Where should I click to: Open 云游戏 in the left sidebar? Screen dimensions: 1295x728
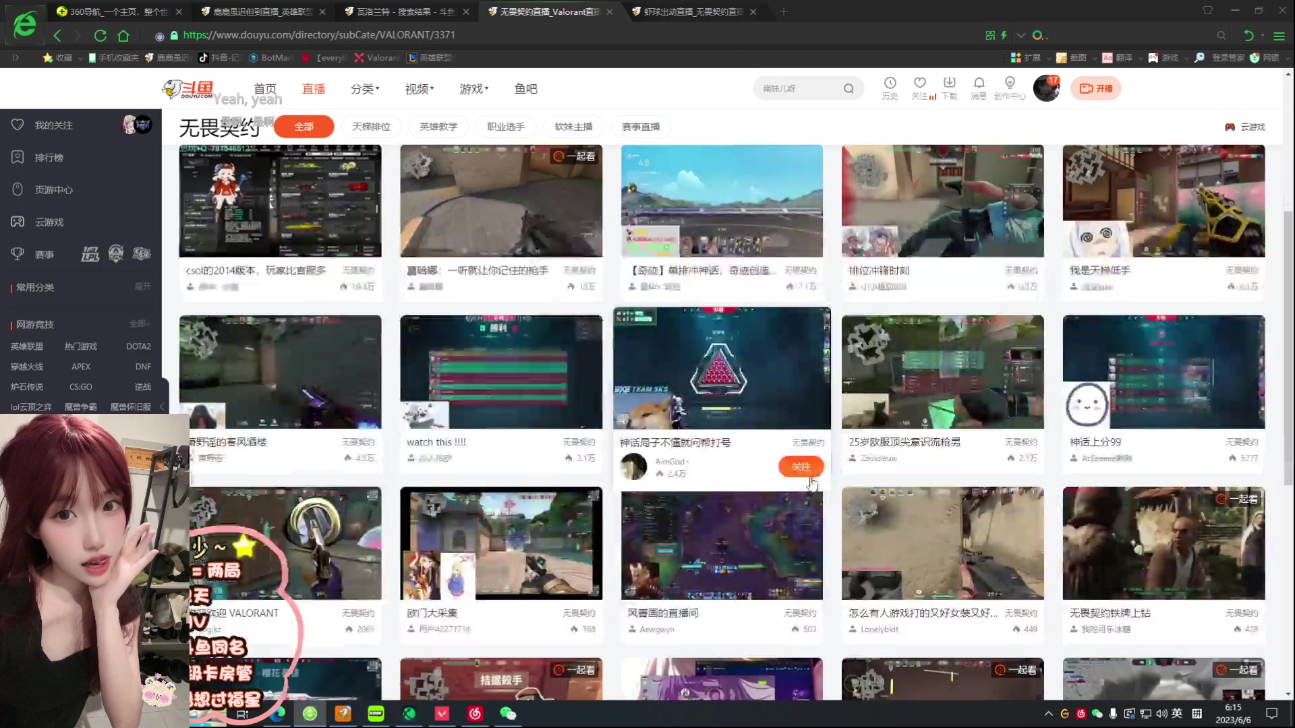click(49, 222)
